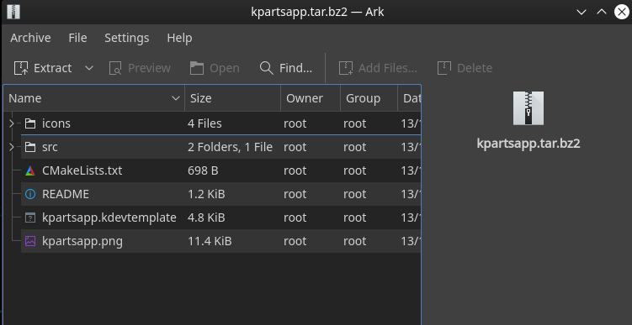Click the '4 Files' size cell
632x325 pixels.
204,123
